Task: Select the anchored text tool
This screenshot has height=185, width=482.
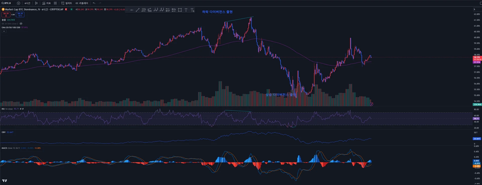Action: coord(192,10)
